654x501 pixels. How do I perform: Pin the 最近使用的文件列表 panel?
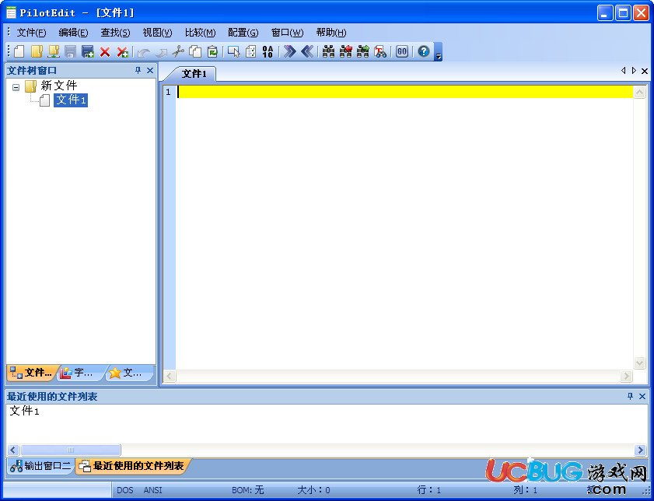click(x=630, y=396)
